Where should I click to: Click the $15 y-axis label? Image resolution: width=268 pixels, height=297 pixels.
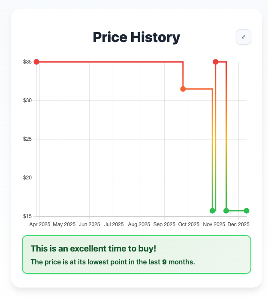(27, 216)
